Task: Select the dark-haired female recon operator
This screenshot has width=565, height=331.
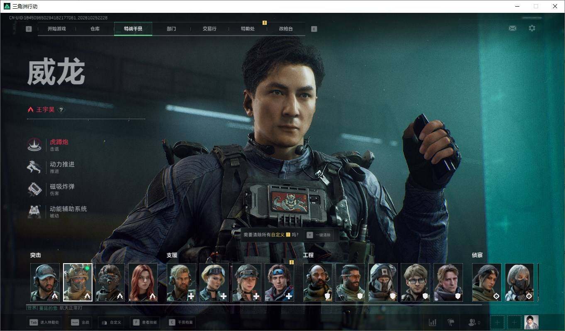Action: pyautogui.click(x=487, y=282)
